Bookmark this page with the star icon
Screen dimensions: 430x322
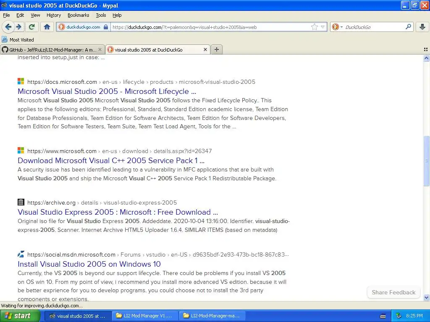coord(314,27)
